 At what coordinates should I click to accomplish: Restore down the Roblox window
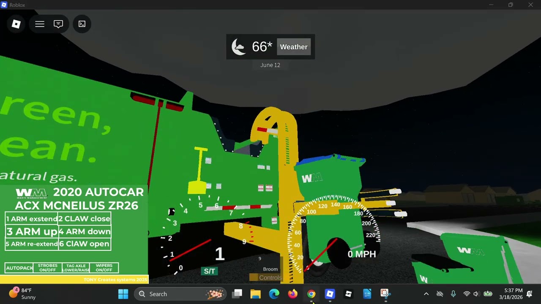click(x=511, y=5)
